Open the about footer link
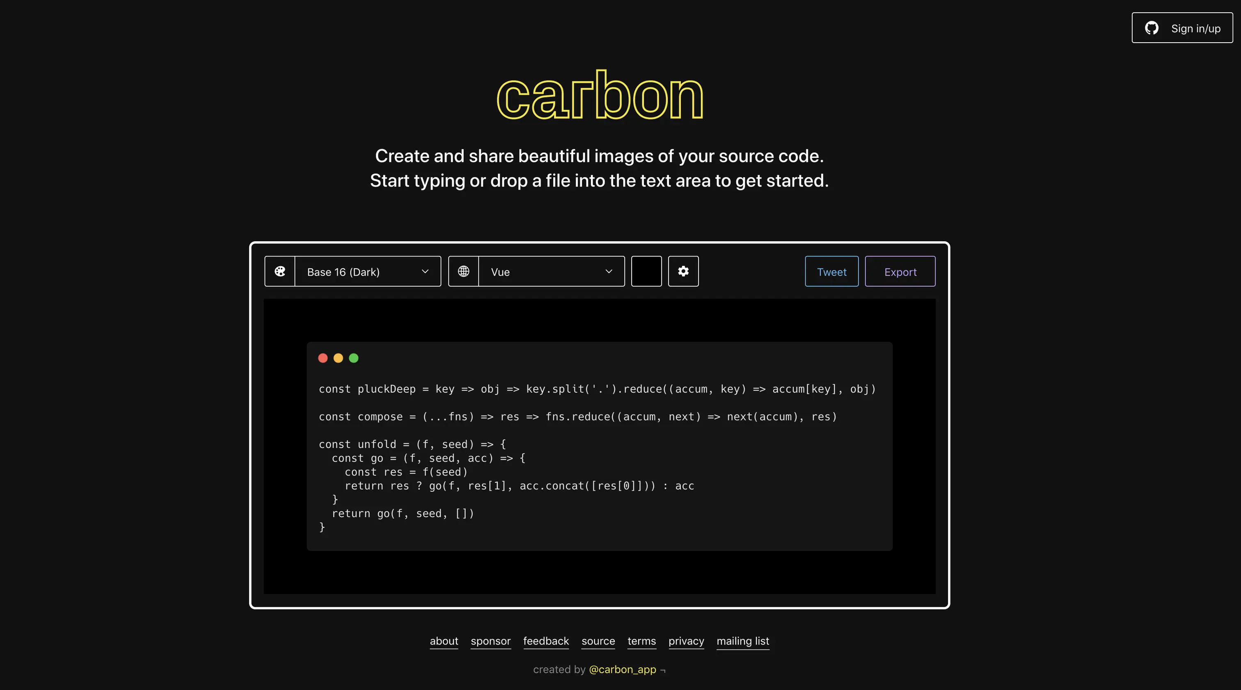Image resolution: width=1241 pixels, height=690 pixels. pos(444,641)
